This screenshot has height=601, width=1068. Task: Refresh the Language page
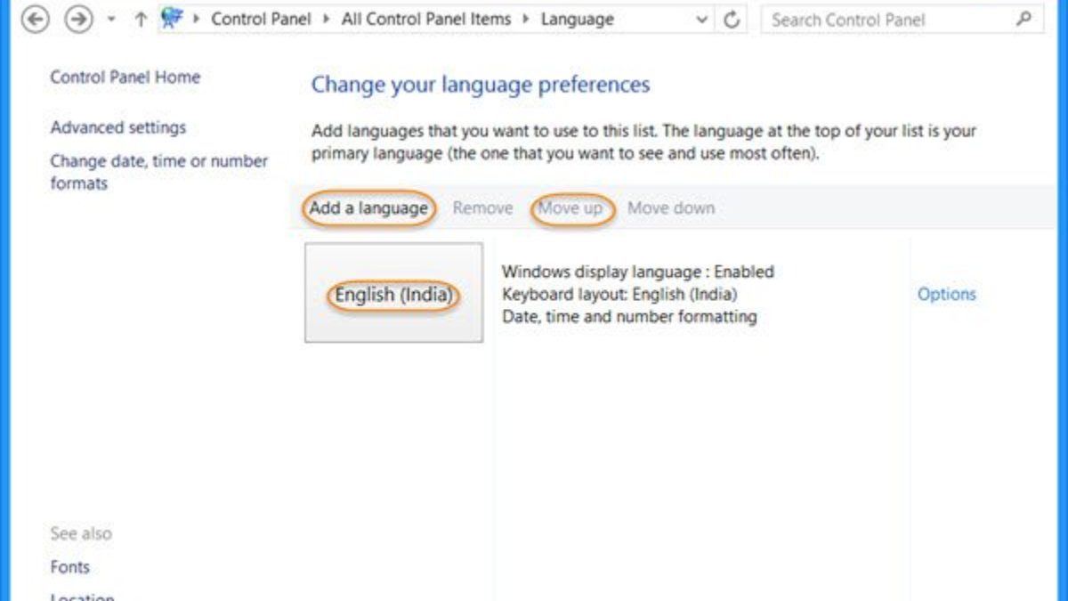coord(732,20)
